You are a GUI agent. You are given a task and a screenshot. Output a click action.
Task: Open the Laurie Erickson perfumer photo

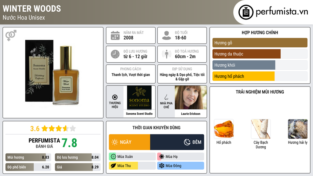click(191, 97)
